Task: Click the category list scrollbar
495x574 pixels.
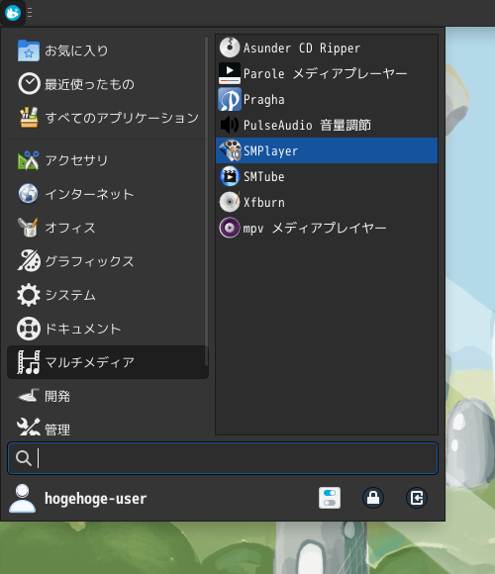Action: tap(207, 201)
